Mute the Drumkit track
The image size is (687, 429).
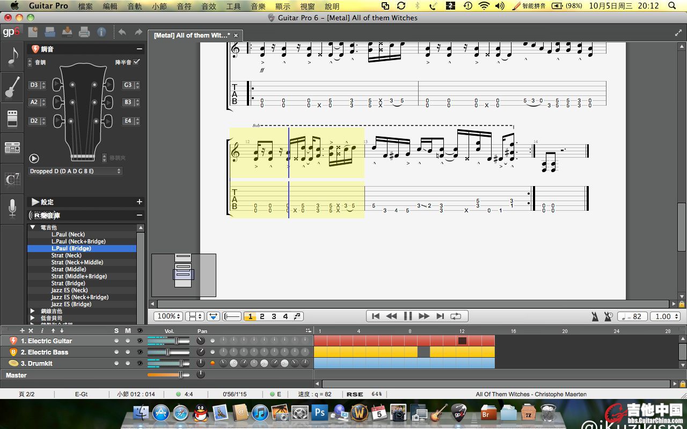(128, 363)
